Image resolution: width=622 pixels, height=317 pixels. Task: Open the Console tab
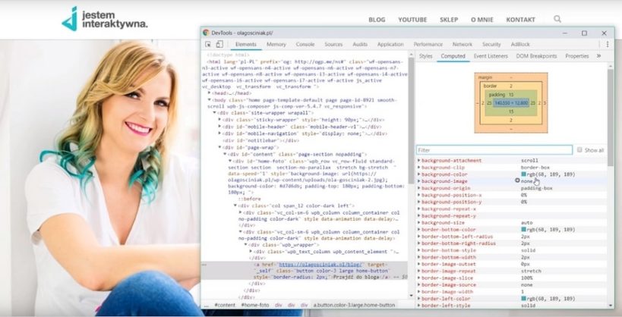[x=305, y=45]
